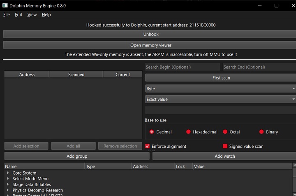Uncheck Enforce alignment
This screenshot has width=296, height=196.
(x=148, y=146)
